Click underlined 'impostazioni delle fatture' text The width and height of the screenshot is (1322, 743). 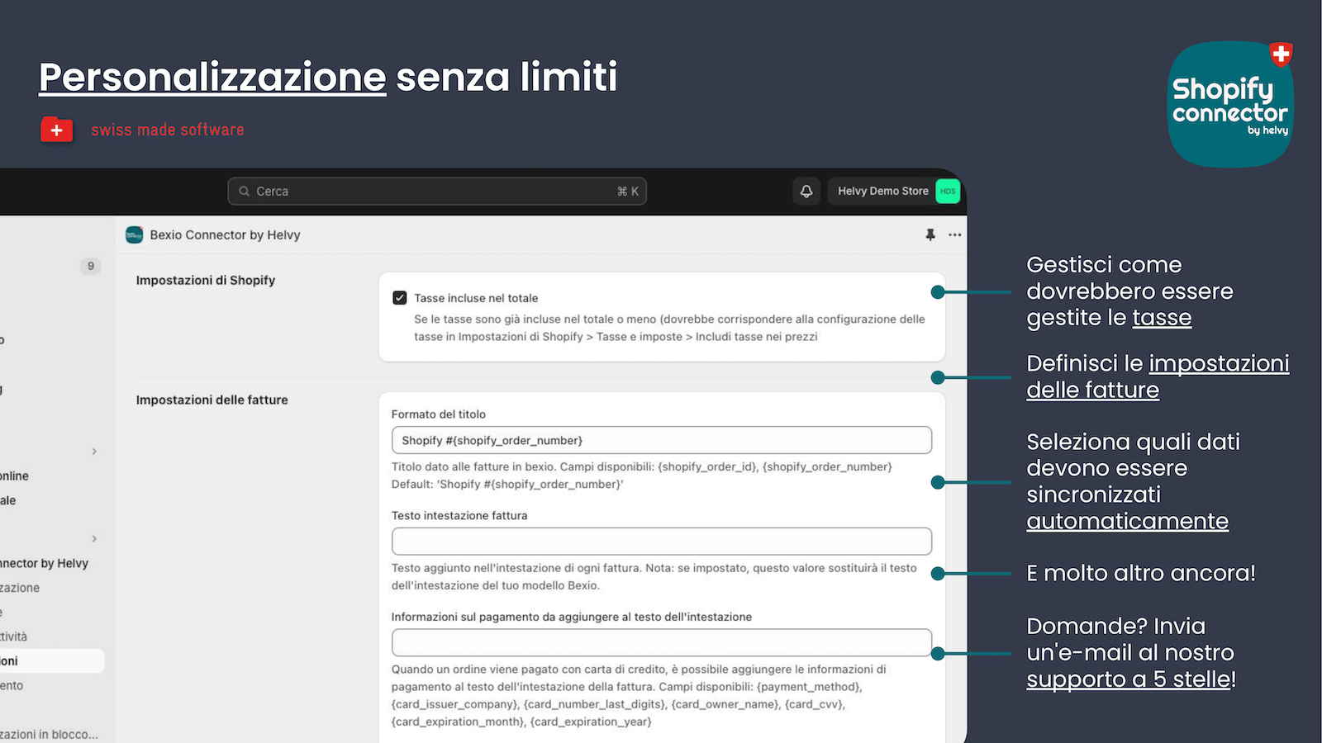[1158, 376]
